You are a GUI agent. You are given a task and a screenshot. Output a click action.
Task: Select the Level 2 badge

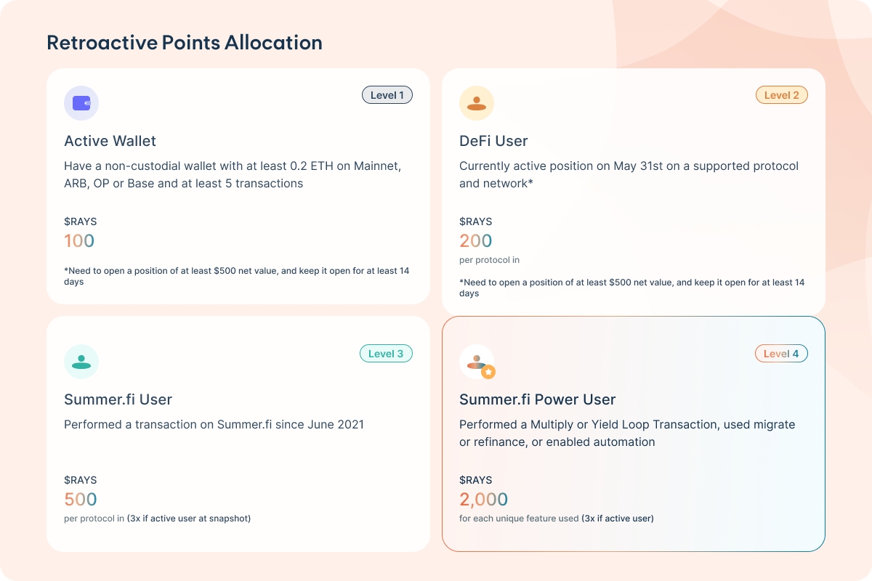(781, 95)
